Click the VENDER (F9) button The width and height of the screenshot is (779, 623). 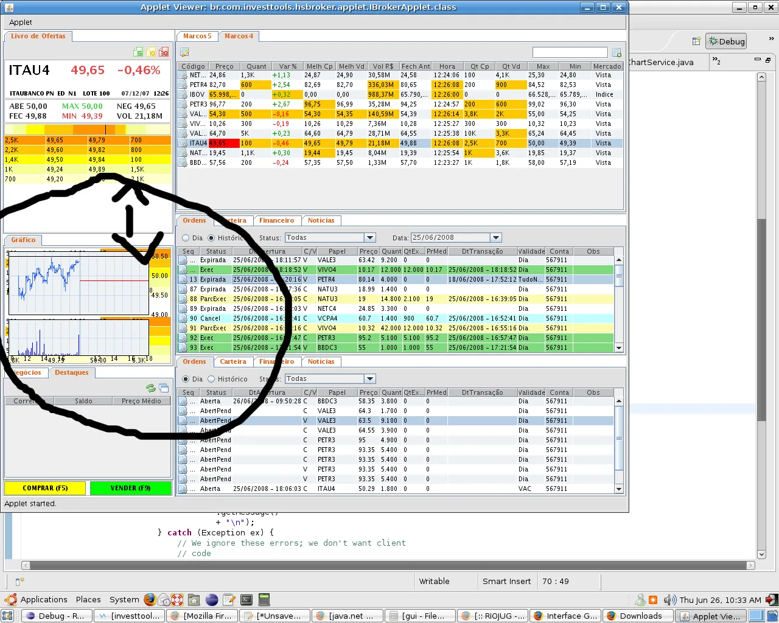[131, 488]
